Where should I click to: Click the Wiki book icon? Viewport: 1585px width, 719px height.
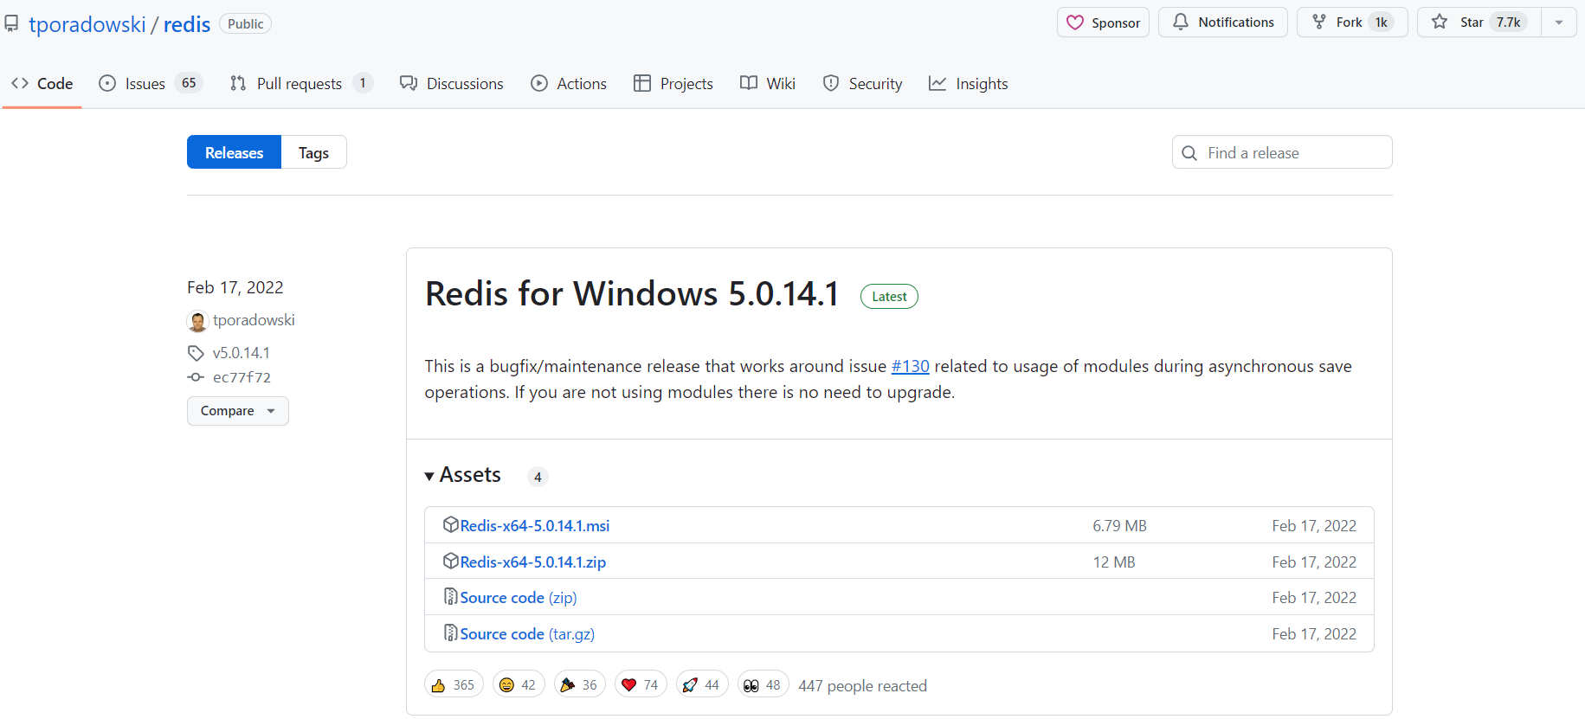coord(749,83)
